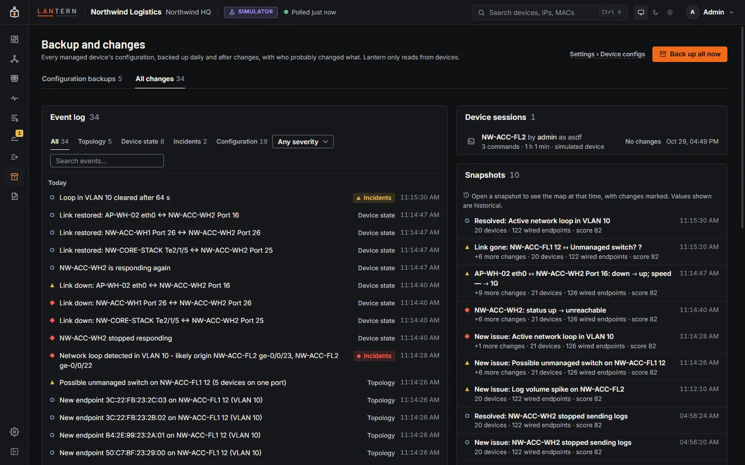Open the devices stack sidebar icon
This screenshot has height=465, width=745.
tap(14, 79)
